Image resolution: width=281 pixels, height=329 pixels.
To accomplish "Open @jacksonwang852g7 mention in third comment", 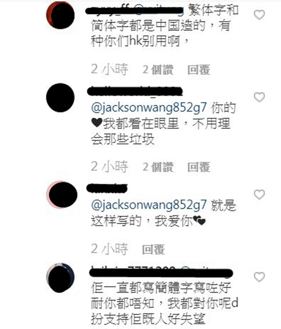I will pos(149,205).
